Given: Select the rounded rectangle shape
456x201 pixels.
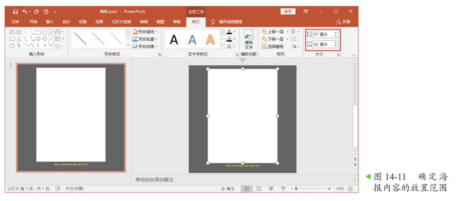Looking at the screenshot, I should [12, 39].
